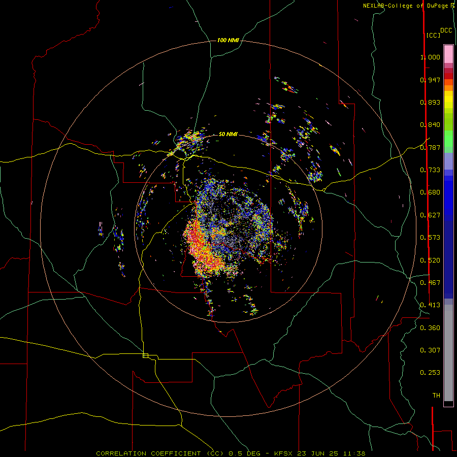Pick the gray segment of the color bar
This screenshot has width=457, height=457.
pyautogui.click(x=448, y=353)
